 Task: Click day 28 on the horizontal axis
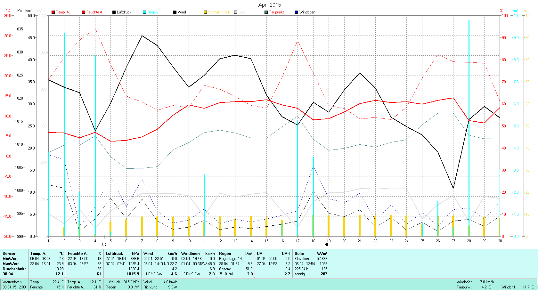pyautogui.click(x=469, y=241)
